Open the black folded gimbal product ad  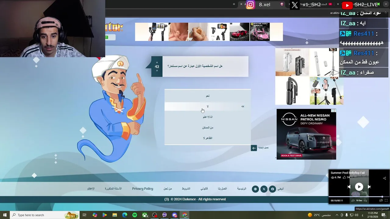[292, 91]
